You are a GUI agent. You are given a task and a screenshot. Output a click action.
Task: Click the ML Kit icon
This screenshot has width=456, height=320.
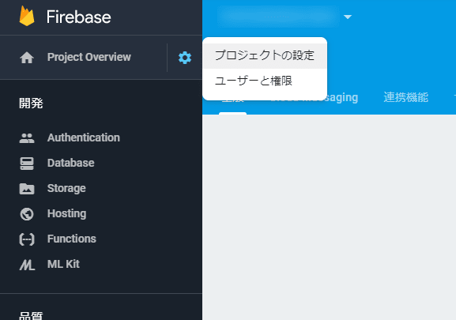point(27,265)
